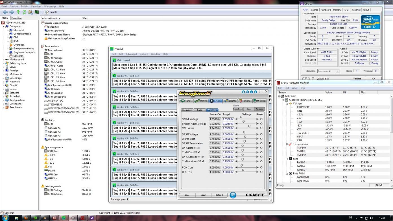This screenshot has width=393, height=221.
Task: Switch to SPD tab in CPU-Z
Action: point(346,10)
